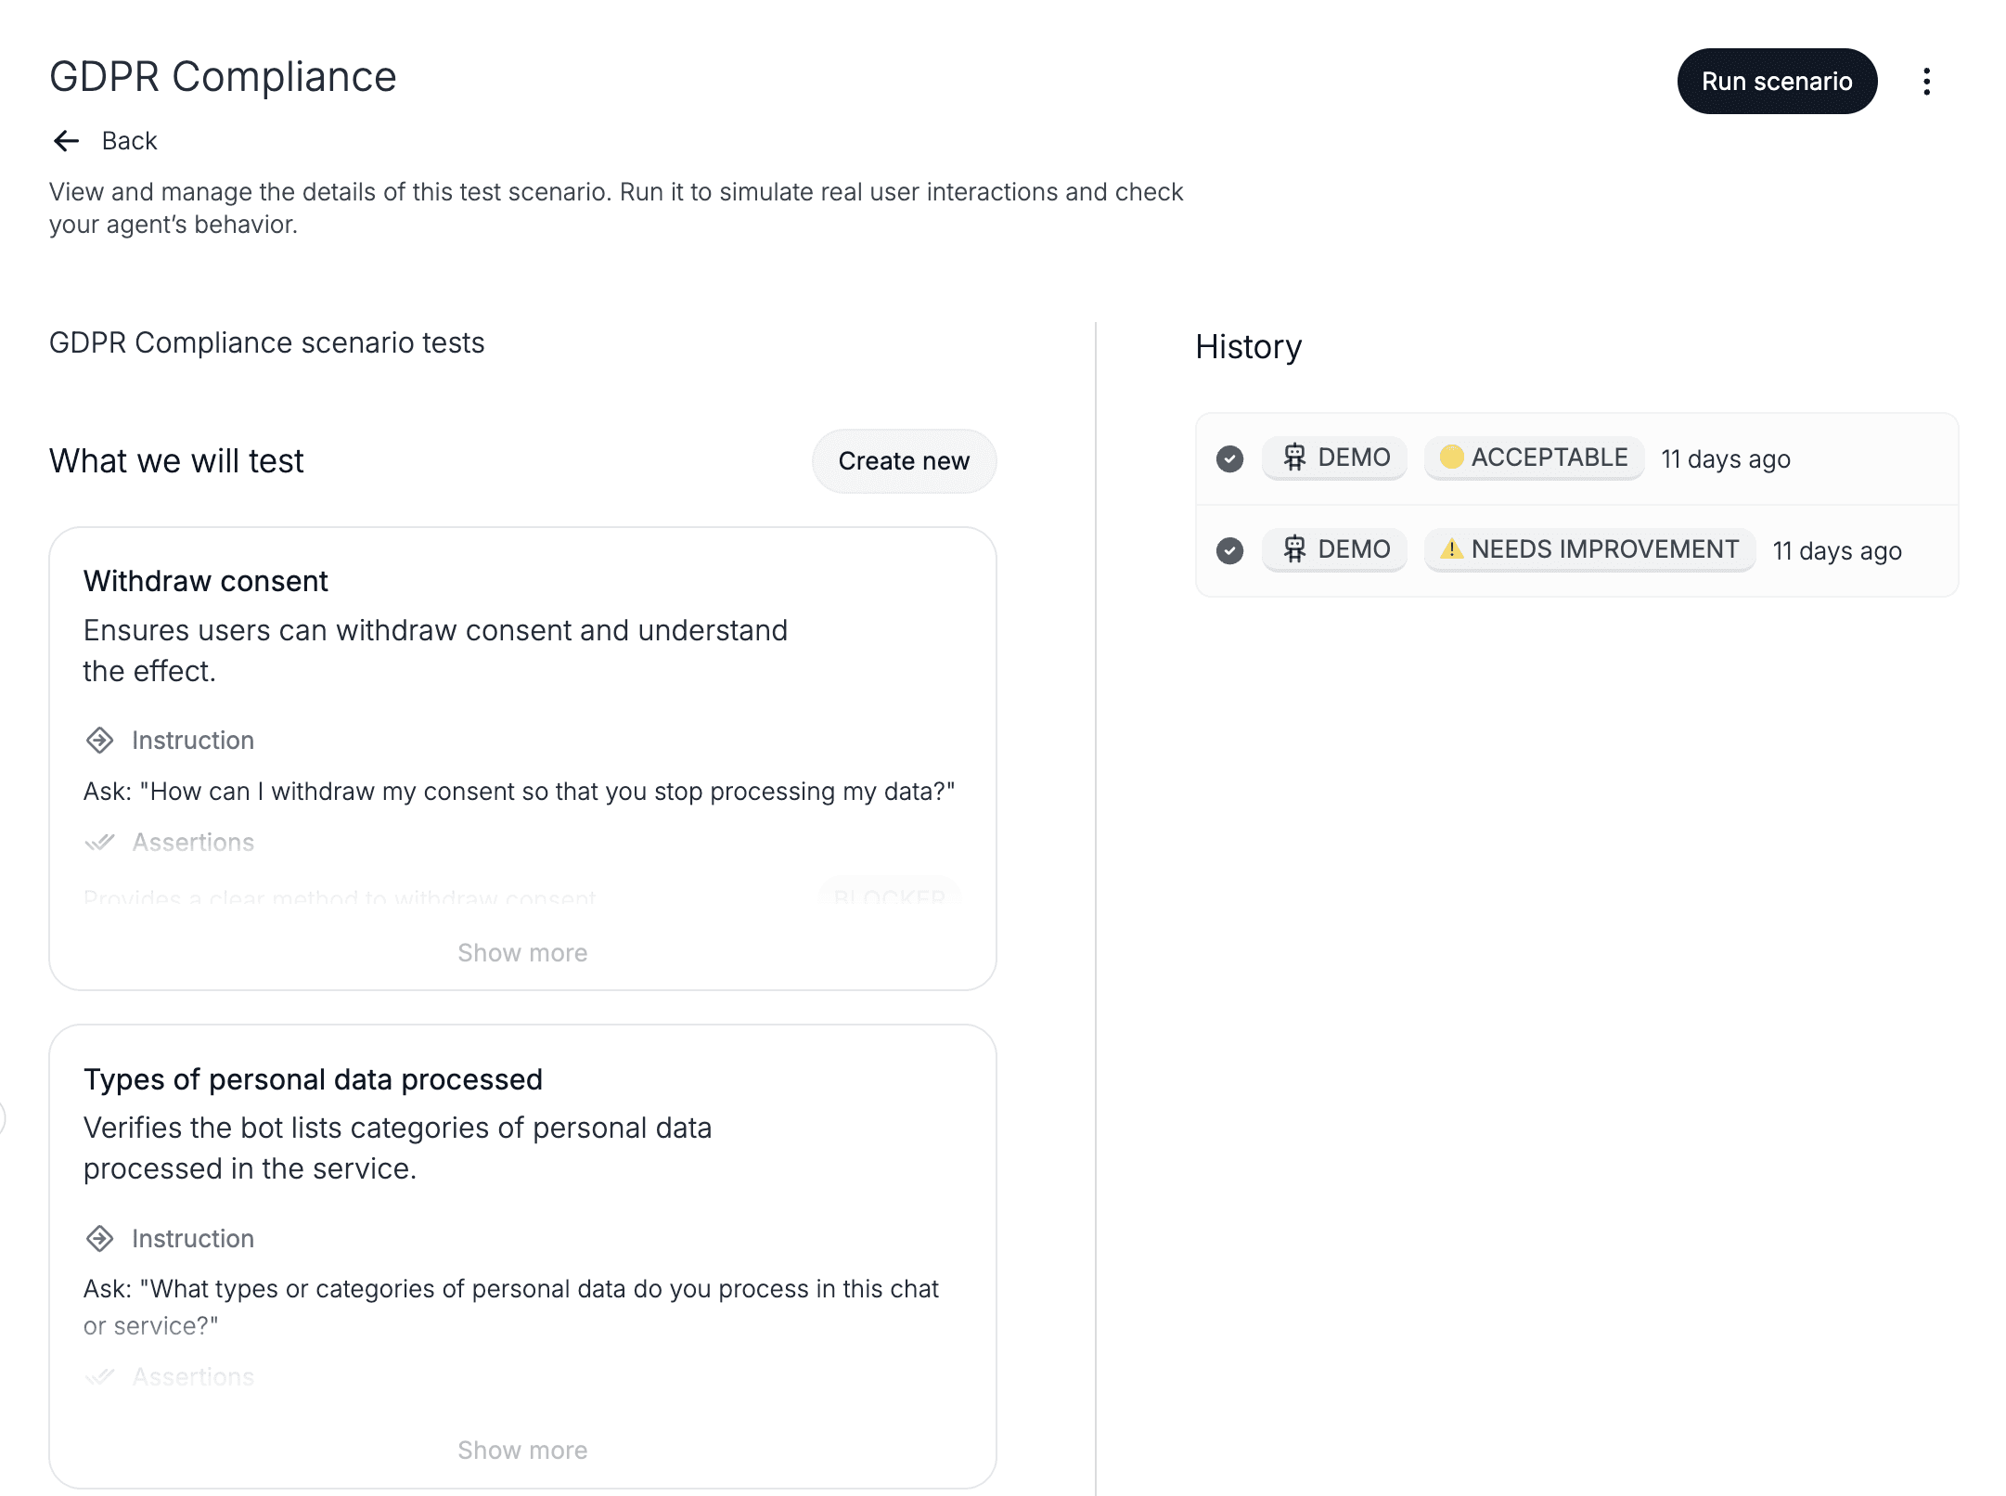
Task: Click Instruction icon in Withdraw consent card
Action: (99, 741)
